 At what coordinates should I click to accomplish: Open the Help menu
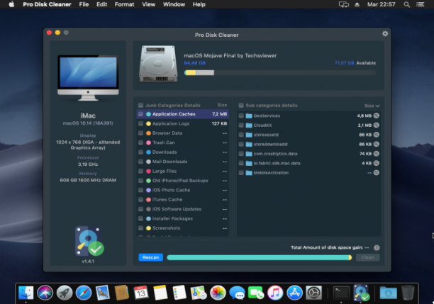[199, 4]
